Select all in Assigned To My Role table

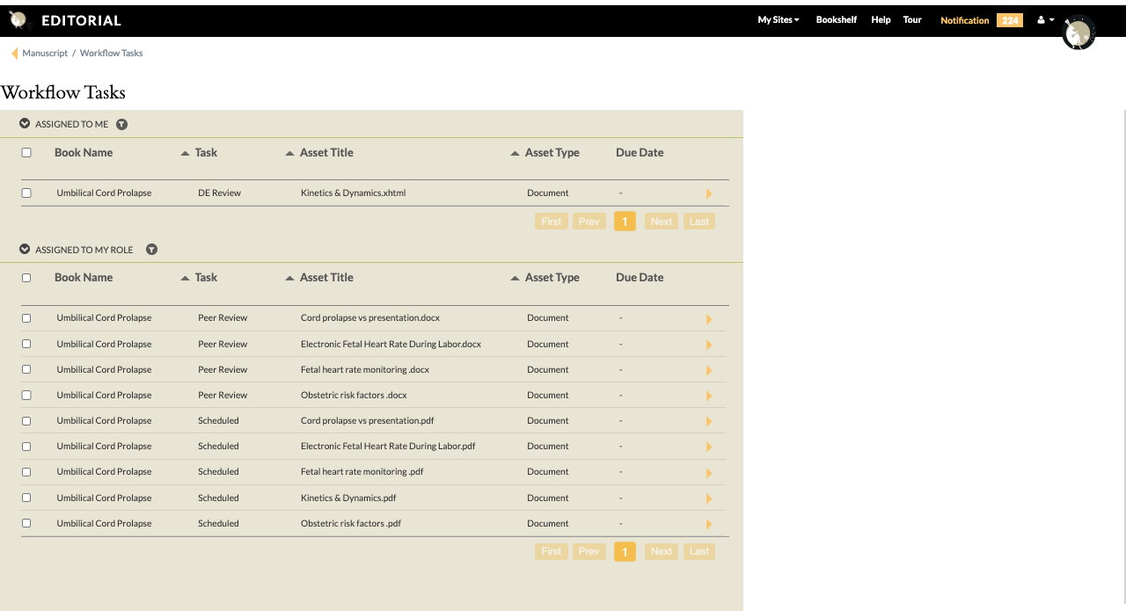(26, 278)
